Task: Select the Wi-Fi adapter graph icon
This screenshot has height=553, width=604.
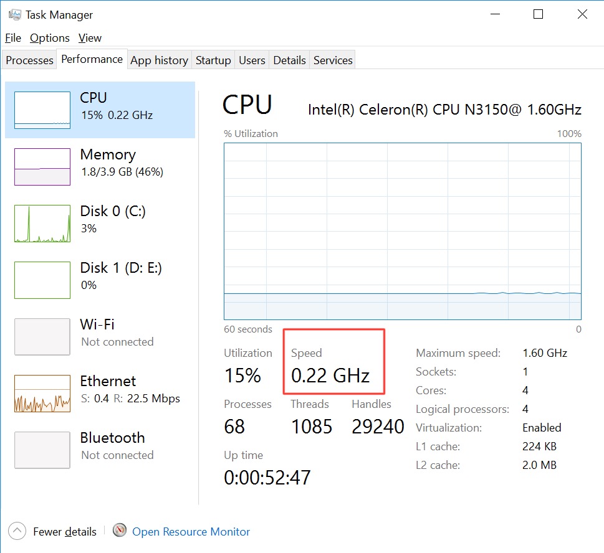Action: [x=42, y=337]
